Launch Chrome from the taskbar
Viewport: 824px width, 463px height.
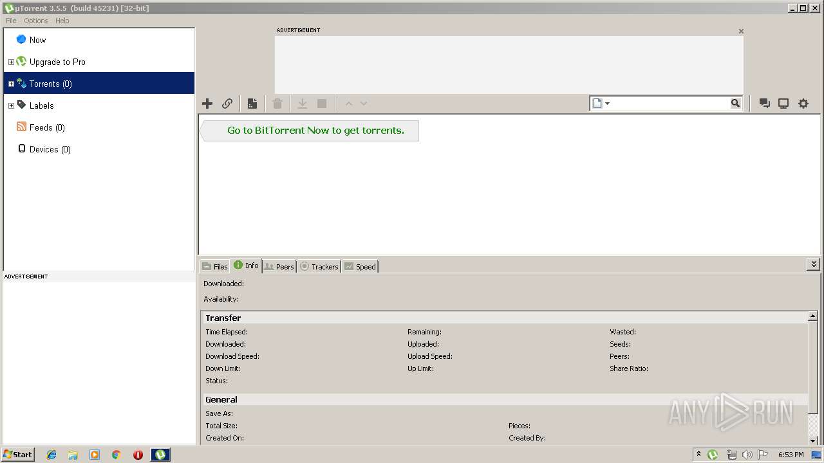[117, 455]
